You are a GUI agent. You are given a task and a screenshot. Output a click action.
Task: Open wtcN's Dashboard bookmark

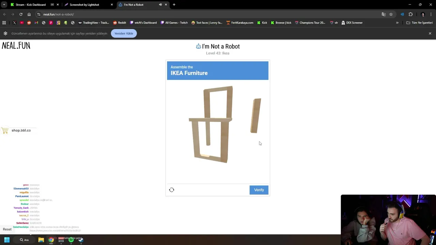(x=143, y=23)
